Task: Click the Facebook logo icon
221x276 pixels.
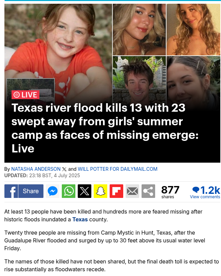Action: click(11, 191)
